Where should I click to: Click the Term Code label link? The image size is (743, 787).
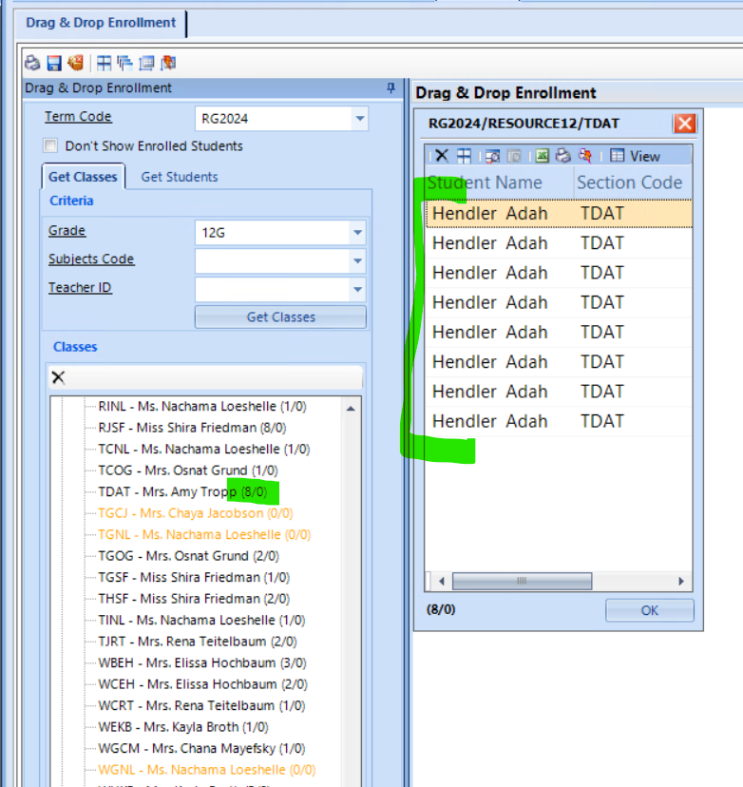[x=78, y=117]
